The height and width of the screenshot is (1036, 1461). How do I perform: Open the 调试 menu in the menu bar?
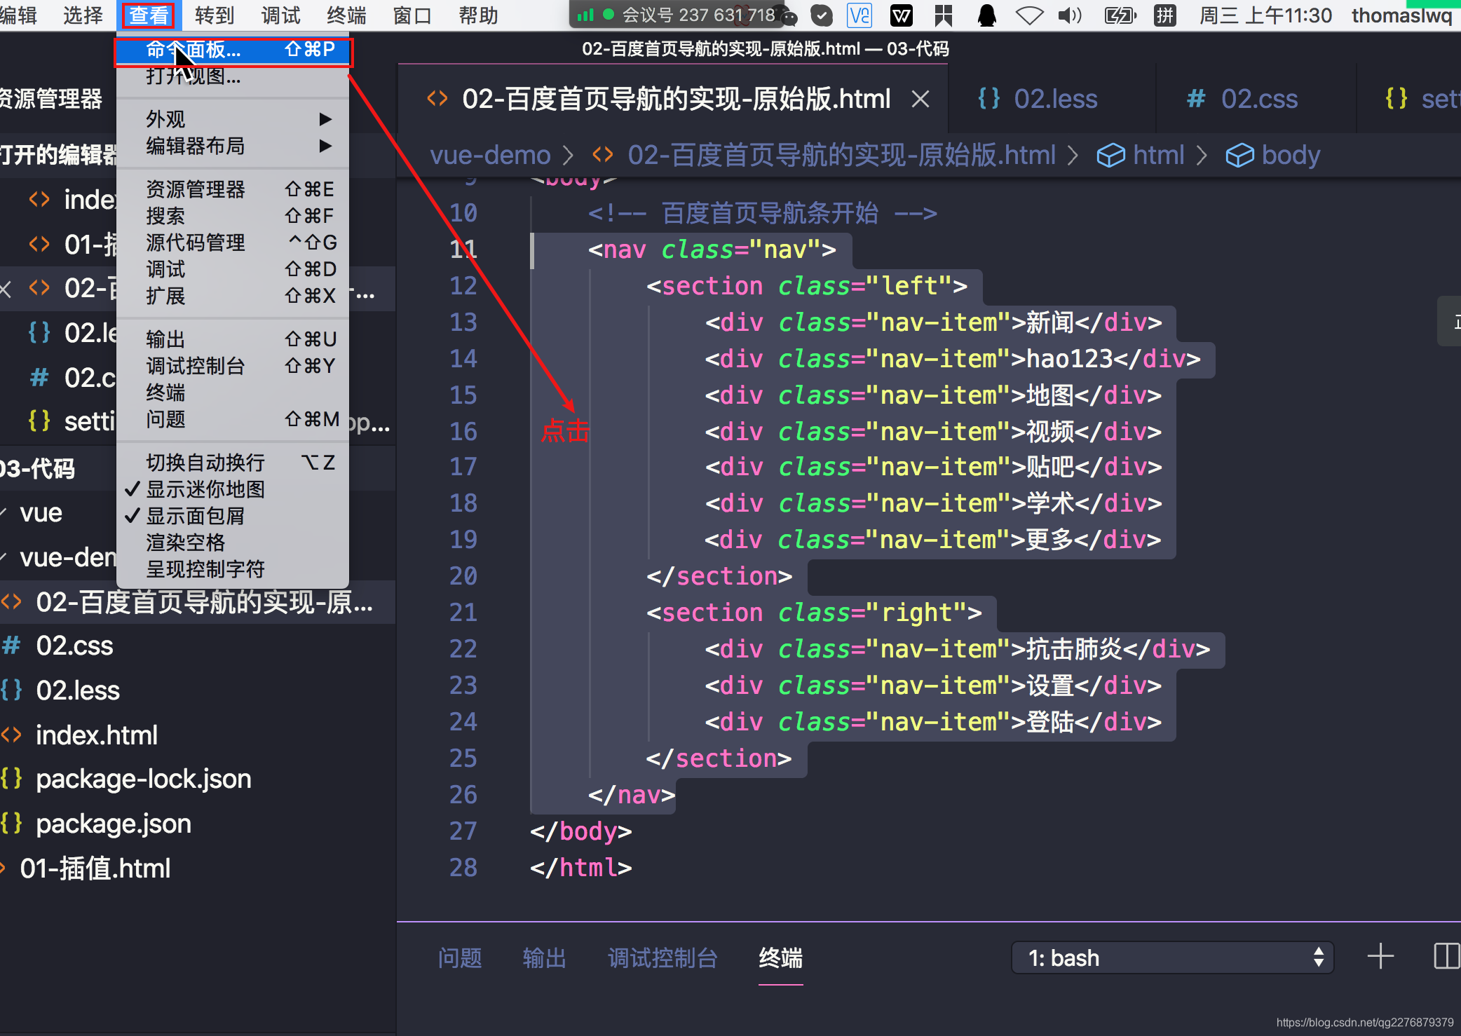280,15
